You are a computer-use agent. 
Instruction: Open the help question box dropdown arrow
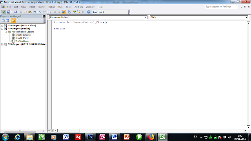(x=238, y=7)
